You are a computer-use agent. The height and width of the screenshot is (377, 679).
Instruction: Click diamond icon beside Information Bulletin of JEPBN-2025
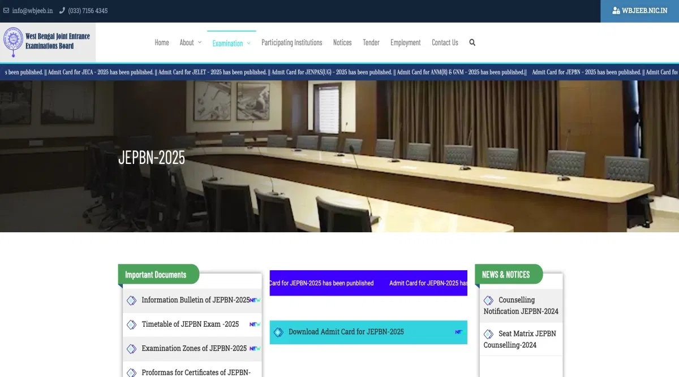click(131, 300)
